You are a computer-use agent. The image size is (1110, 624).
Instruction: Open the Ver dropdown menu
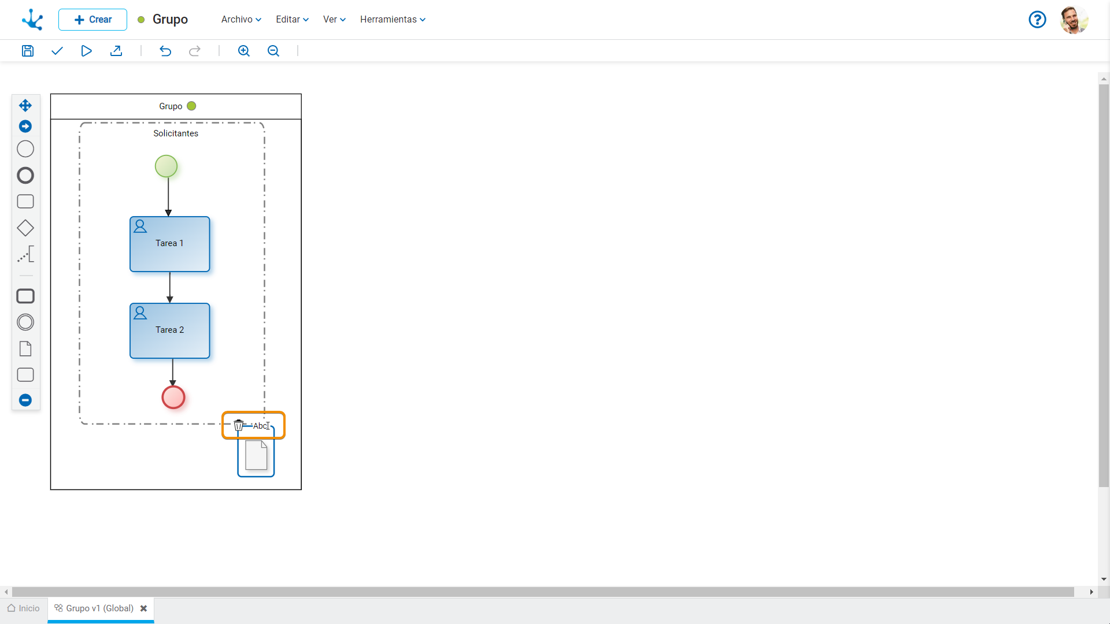click(x=334, y=20)
